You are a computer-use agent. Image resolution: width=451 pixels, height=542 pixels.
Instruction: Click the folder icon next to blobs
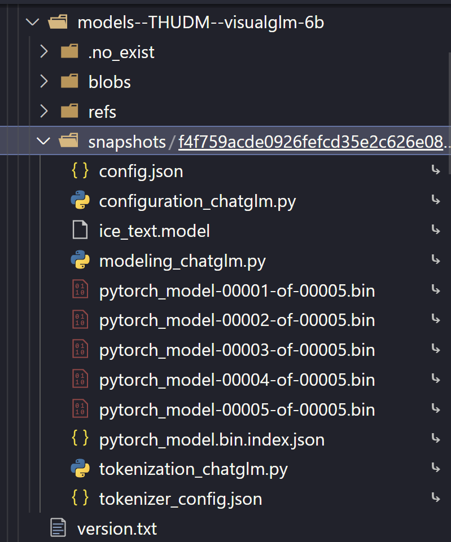click(69, 82)
